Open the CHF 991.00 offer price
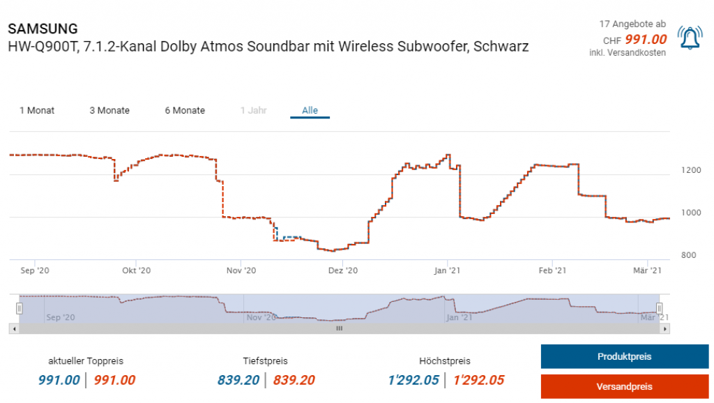This screenshot has height=403, width=714. [x=645, y=40]
